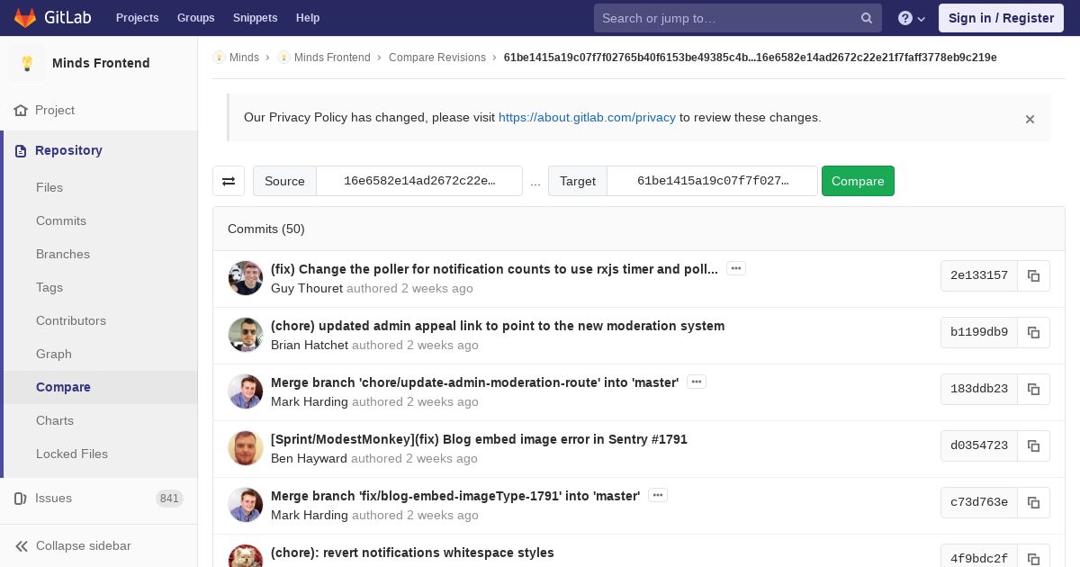Image resolution: width=1080 pixels, height=567 pixels.
Task: Open the Source revision dropdown
Action: pyautogui.click(x=419, y=181)
